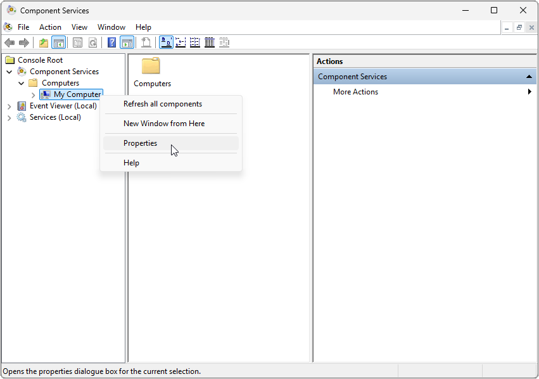The height and width of the screenshot is (379, 539).
Task: Toggle the Large Icons view option
Action: coord(166,42)
